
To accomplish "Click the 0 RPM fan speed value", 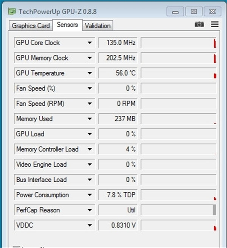I will [118, 104].
